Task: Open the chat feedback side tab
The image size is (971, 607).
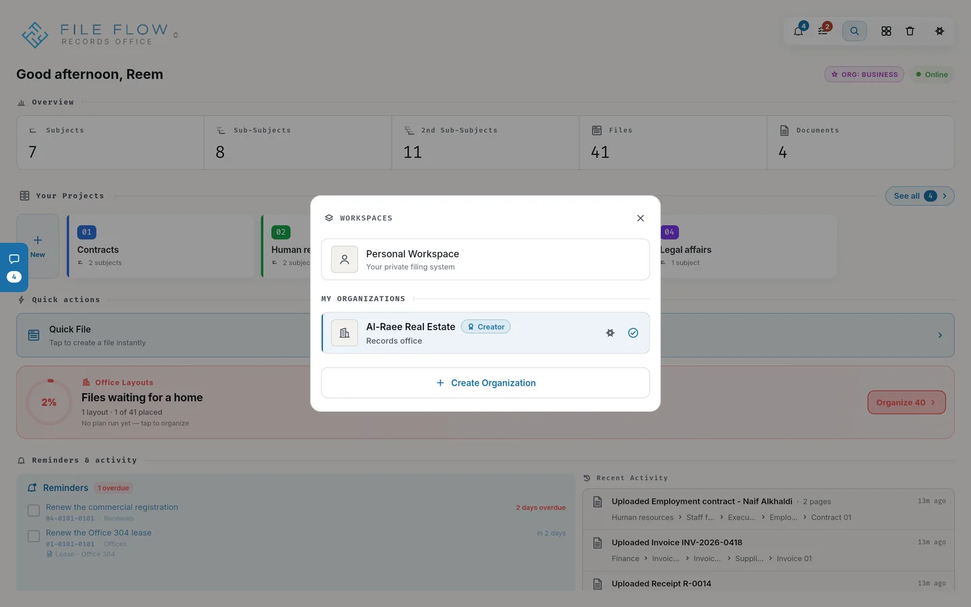Action: click(x=14, y=267)
